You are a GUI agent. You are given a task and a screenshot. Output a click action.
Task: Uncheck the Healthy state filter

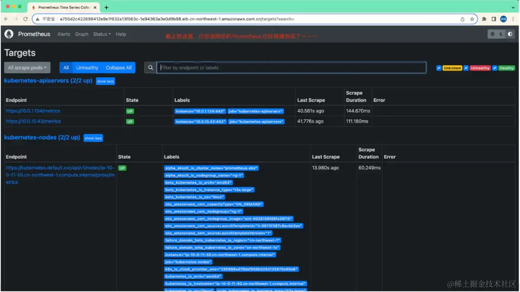494,68
